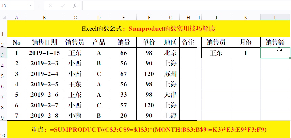Select column D header
This screenshot has height=138, width=291.
click(x=99, y=17)
